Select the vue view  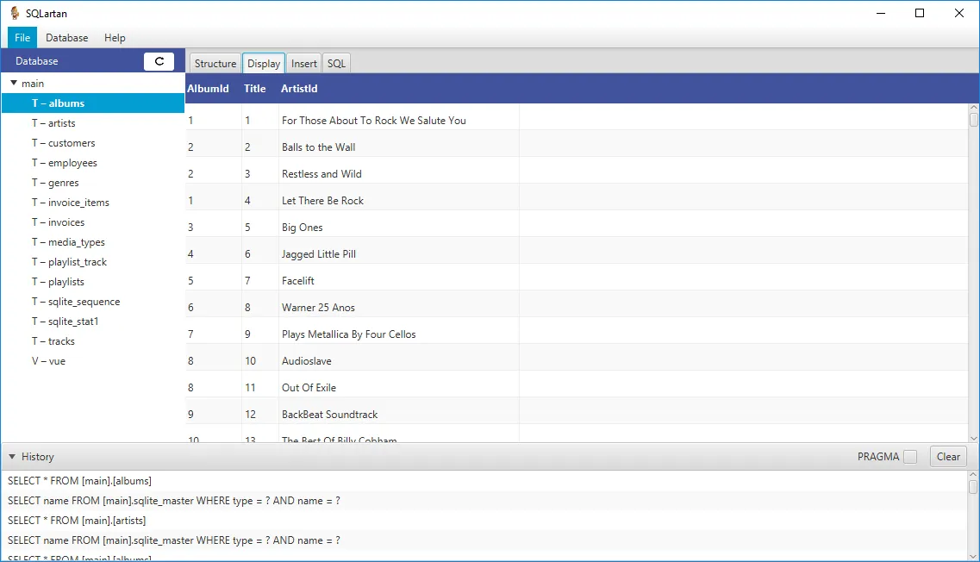tap(93, 361)
